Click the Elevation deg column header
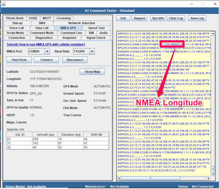The image size is (219, 189). (x=71, y=135)
